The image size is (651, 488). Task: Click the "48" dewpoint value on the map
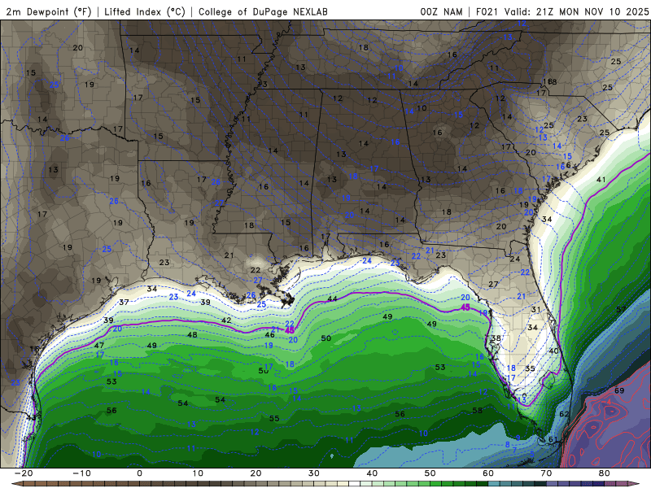click(192, 335)
